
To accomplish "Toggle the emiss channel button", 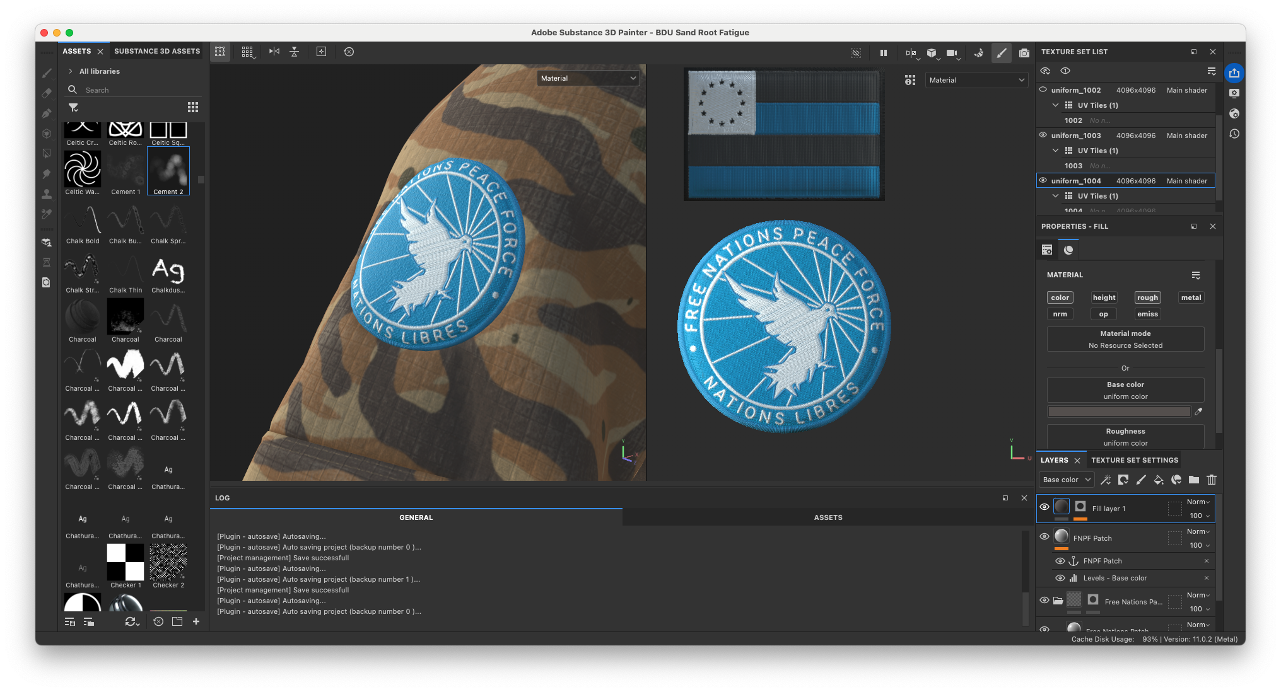I will coord(1147,314).
